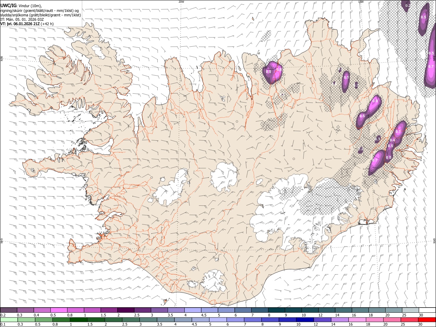Image resolution: width=436 pixels, height=327 pixels.
Task: Pick the lower legend swatch between 2 and 2.5
Action: click(x=113, y=320)
